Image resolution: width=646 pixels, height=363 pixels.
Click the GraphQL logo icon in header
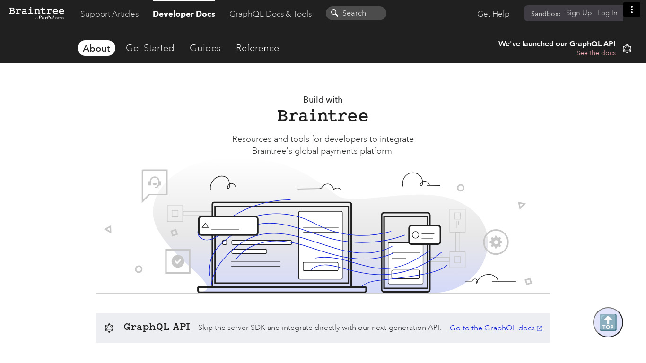[627, 49]
